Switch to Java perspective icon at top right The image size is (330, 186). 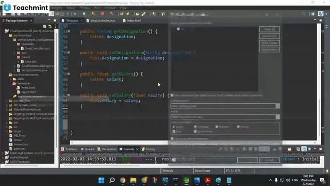pos(321,14)
